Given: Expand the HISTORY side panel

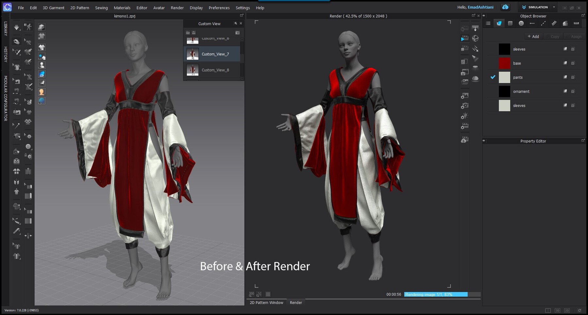Looking at the screenshot, I should coord(6,54).
